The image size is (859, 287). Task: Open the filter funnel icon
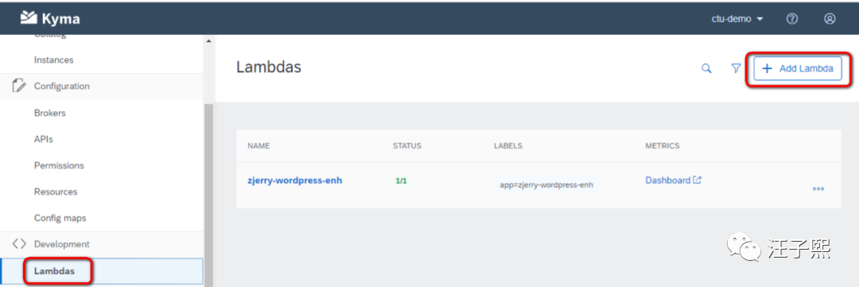click(x=737, y=68)
